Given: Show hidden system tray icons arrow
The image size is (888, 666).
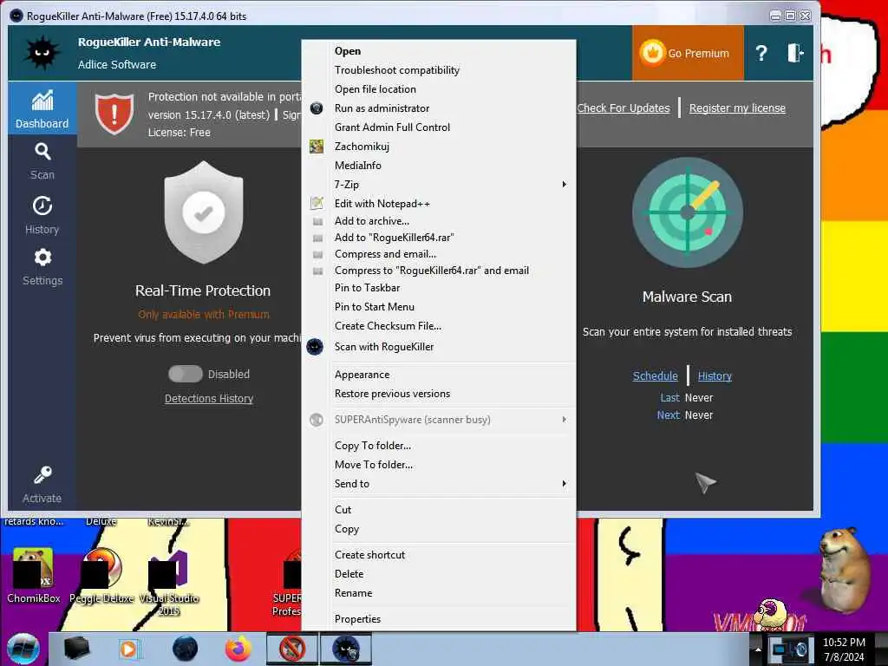Looking at the screenshot, I should pyautogui.click(x=758, y=649).
